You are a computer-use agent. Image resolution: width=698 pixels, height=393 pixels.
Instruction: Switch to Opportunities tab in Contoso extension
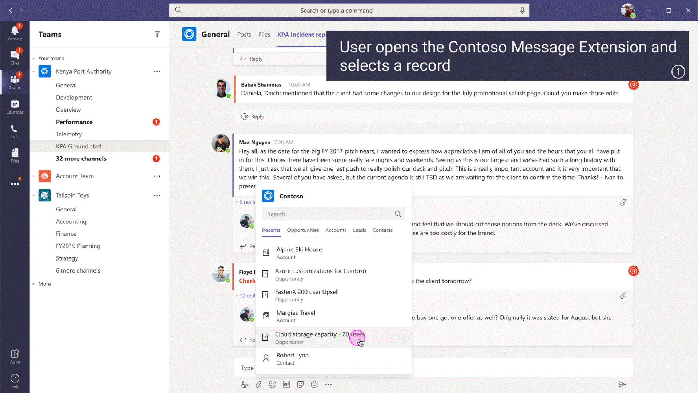tap(303, 230)
